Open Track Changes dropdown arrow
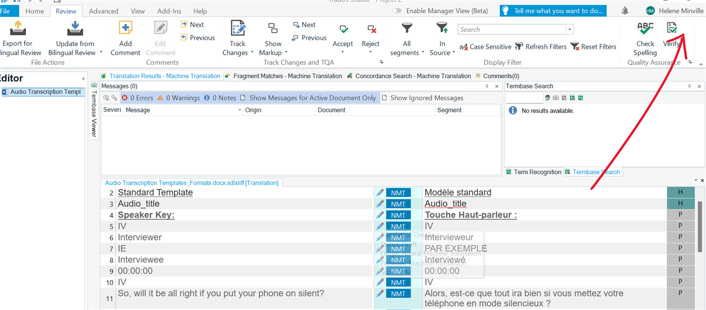The height and width of the screenshot is (310, 706). tap(253, 53)
